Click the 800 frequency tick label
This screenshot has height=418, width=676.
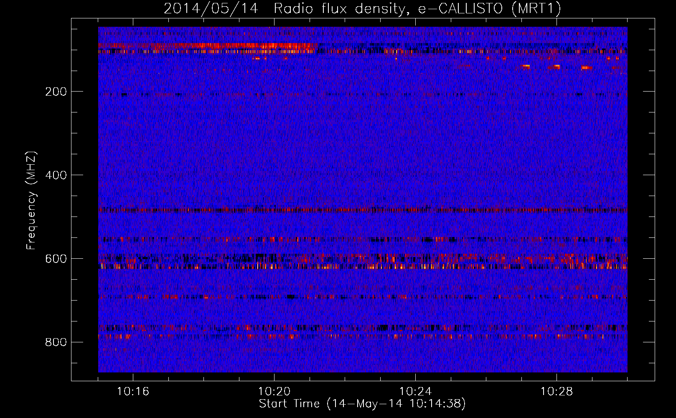point(56,342)
